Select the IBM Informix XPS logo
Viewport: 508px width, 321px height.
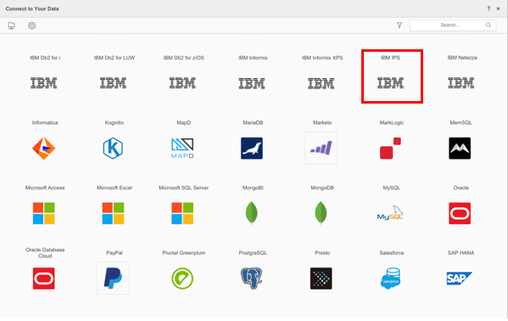click(321, 83)
